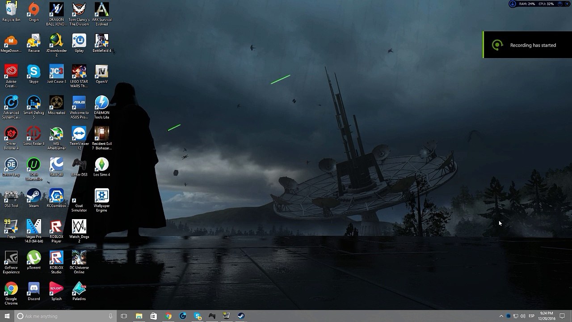This screenshot has height=322, width=572.
Task: Launch Paladins from the desktop
Action: click(79, 291)
